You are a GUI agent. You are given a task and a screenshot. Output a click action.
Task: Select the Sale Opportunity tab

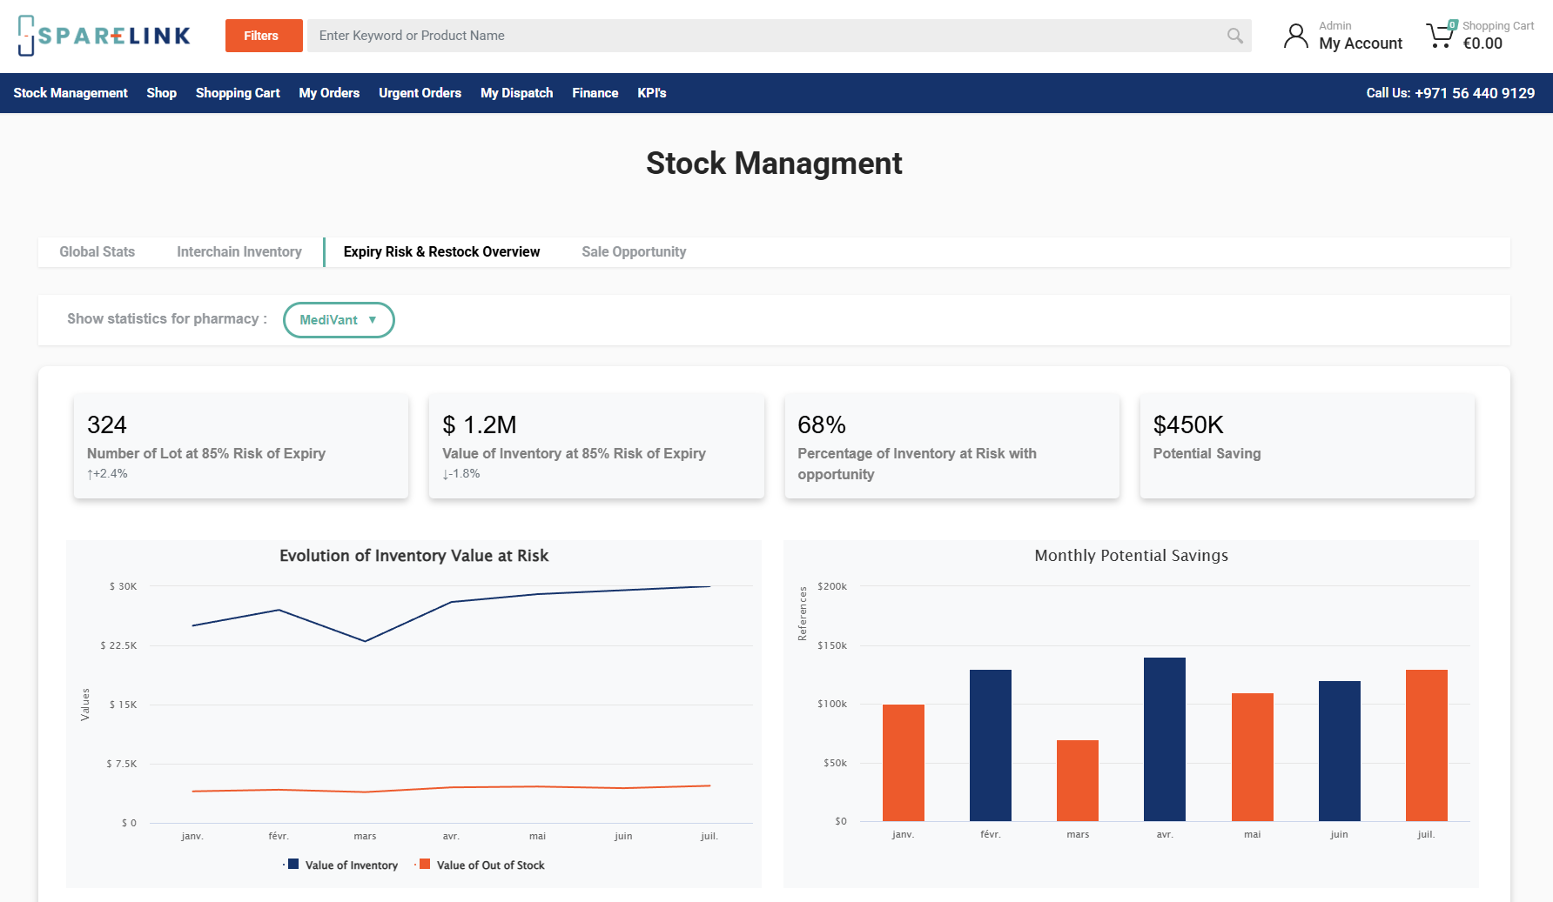pyautogui.click(x=634, y=252)
